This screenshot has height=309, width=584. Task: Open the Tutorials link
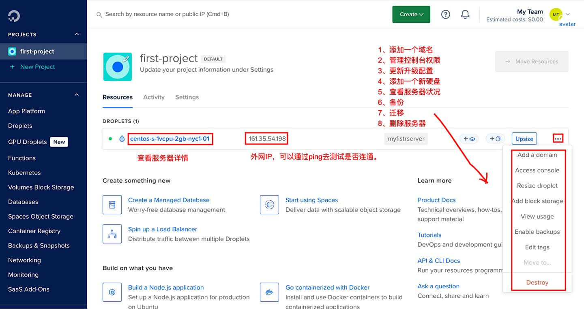point(429,235)
